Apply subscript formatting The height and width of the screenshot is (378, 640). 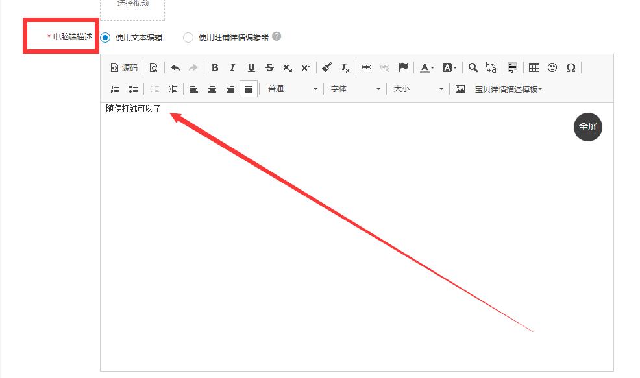(x=288, y=67)
